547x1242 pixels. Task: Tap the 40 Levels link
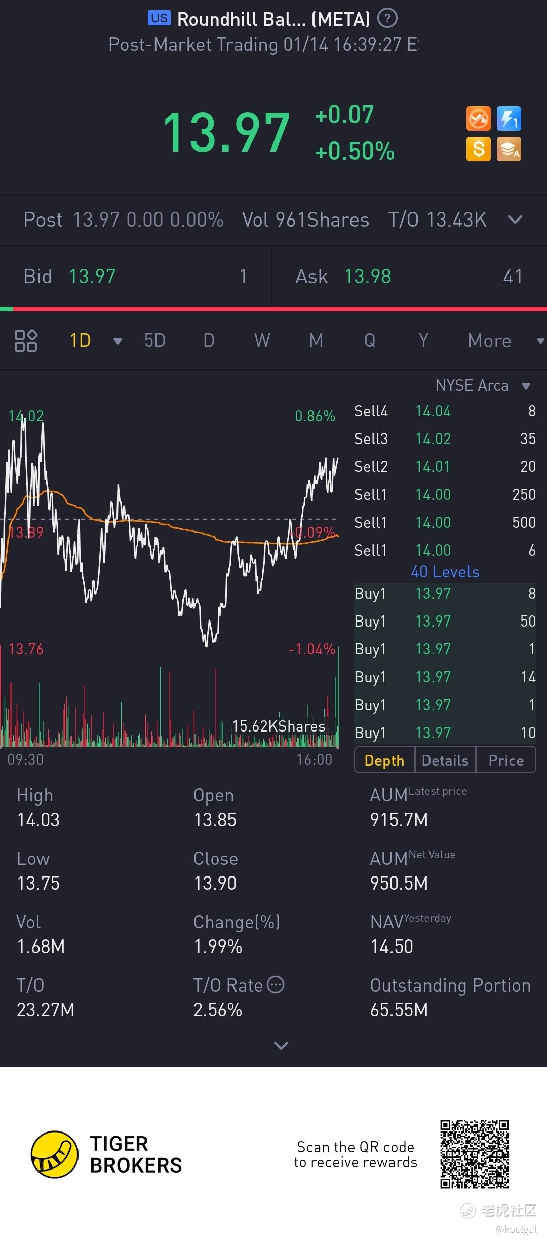point(445,572)
